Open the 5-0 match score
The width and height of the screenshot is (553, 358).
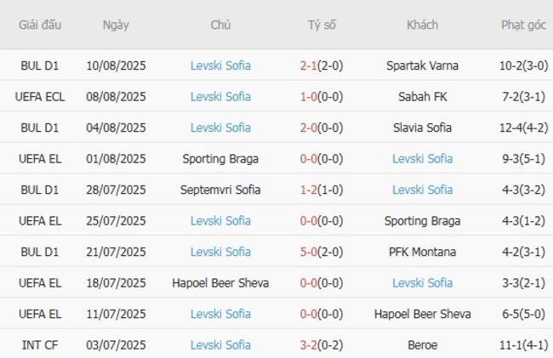point(311,252)
